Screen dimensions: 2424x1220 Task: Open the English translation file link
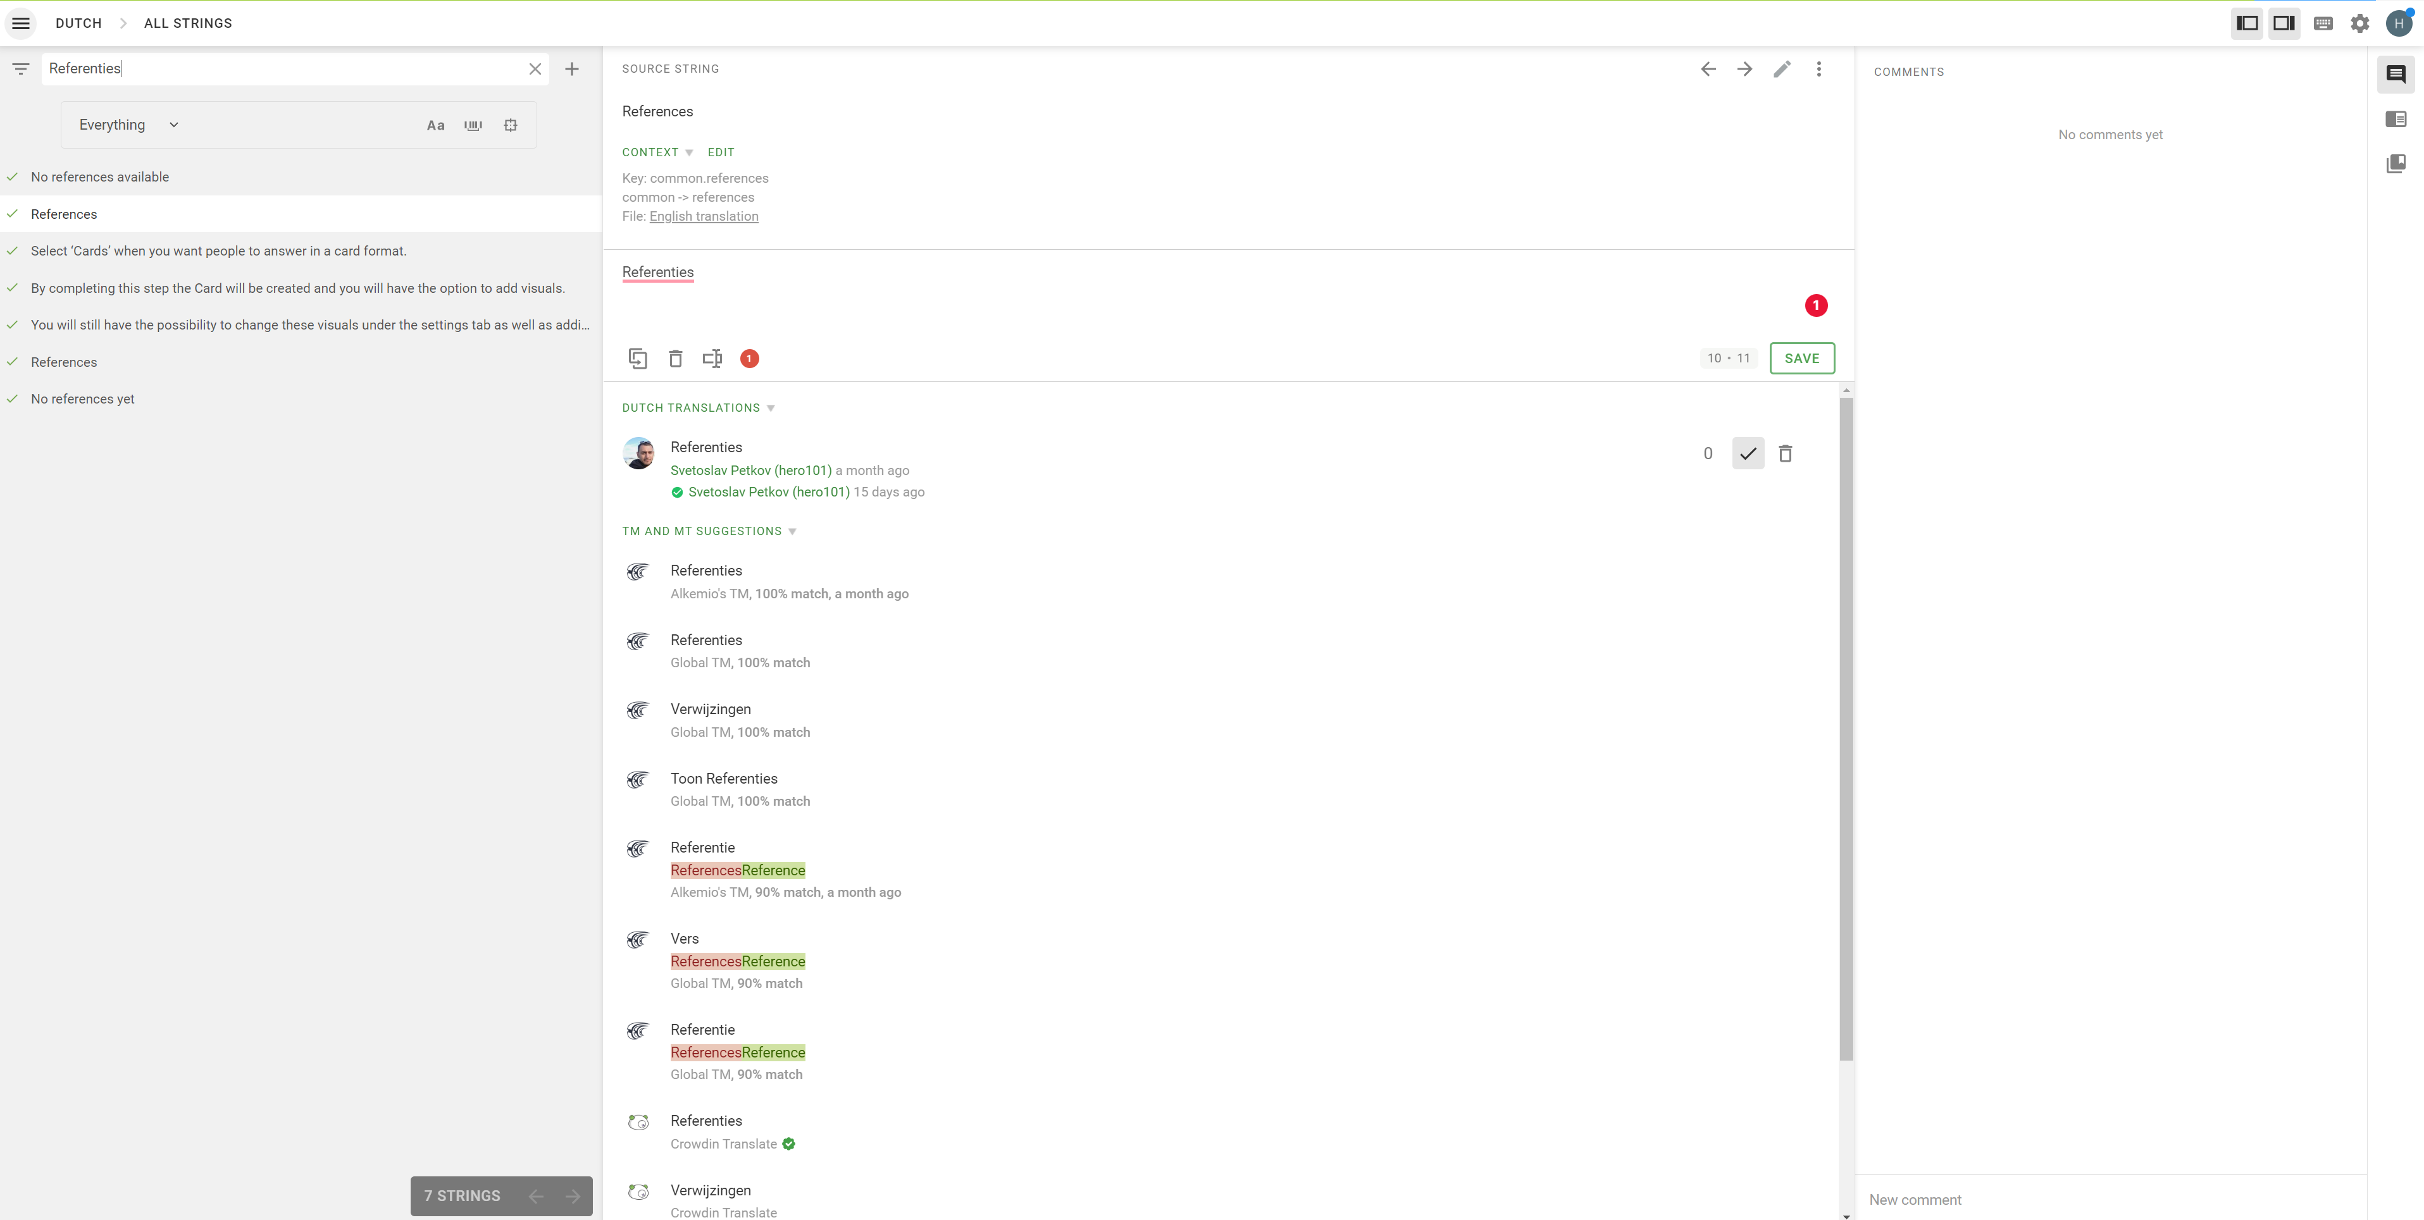(x=703, y=216)
